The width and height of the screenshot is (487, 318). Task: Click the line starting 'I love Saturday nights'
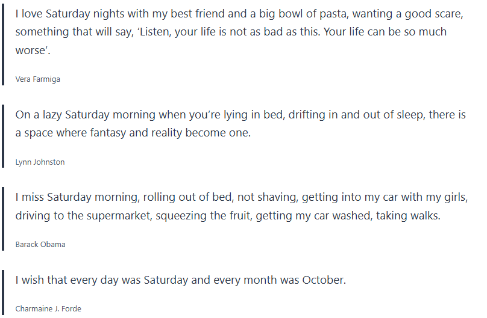pos(236,13)
